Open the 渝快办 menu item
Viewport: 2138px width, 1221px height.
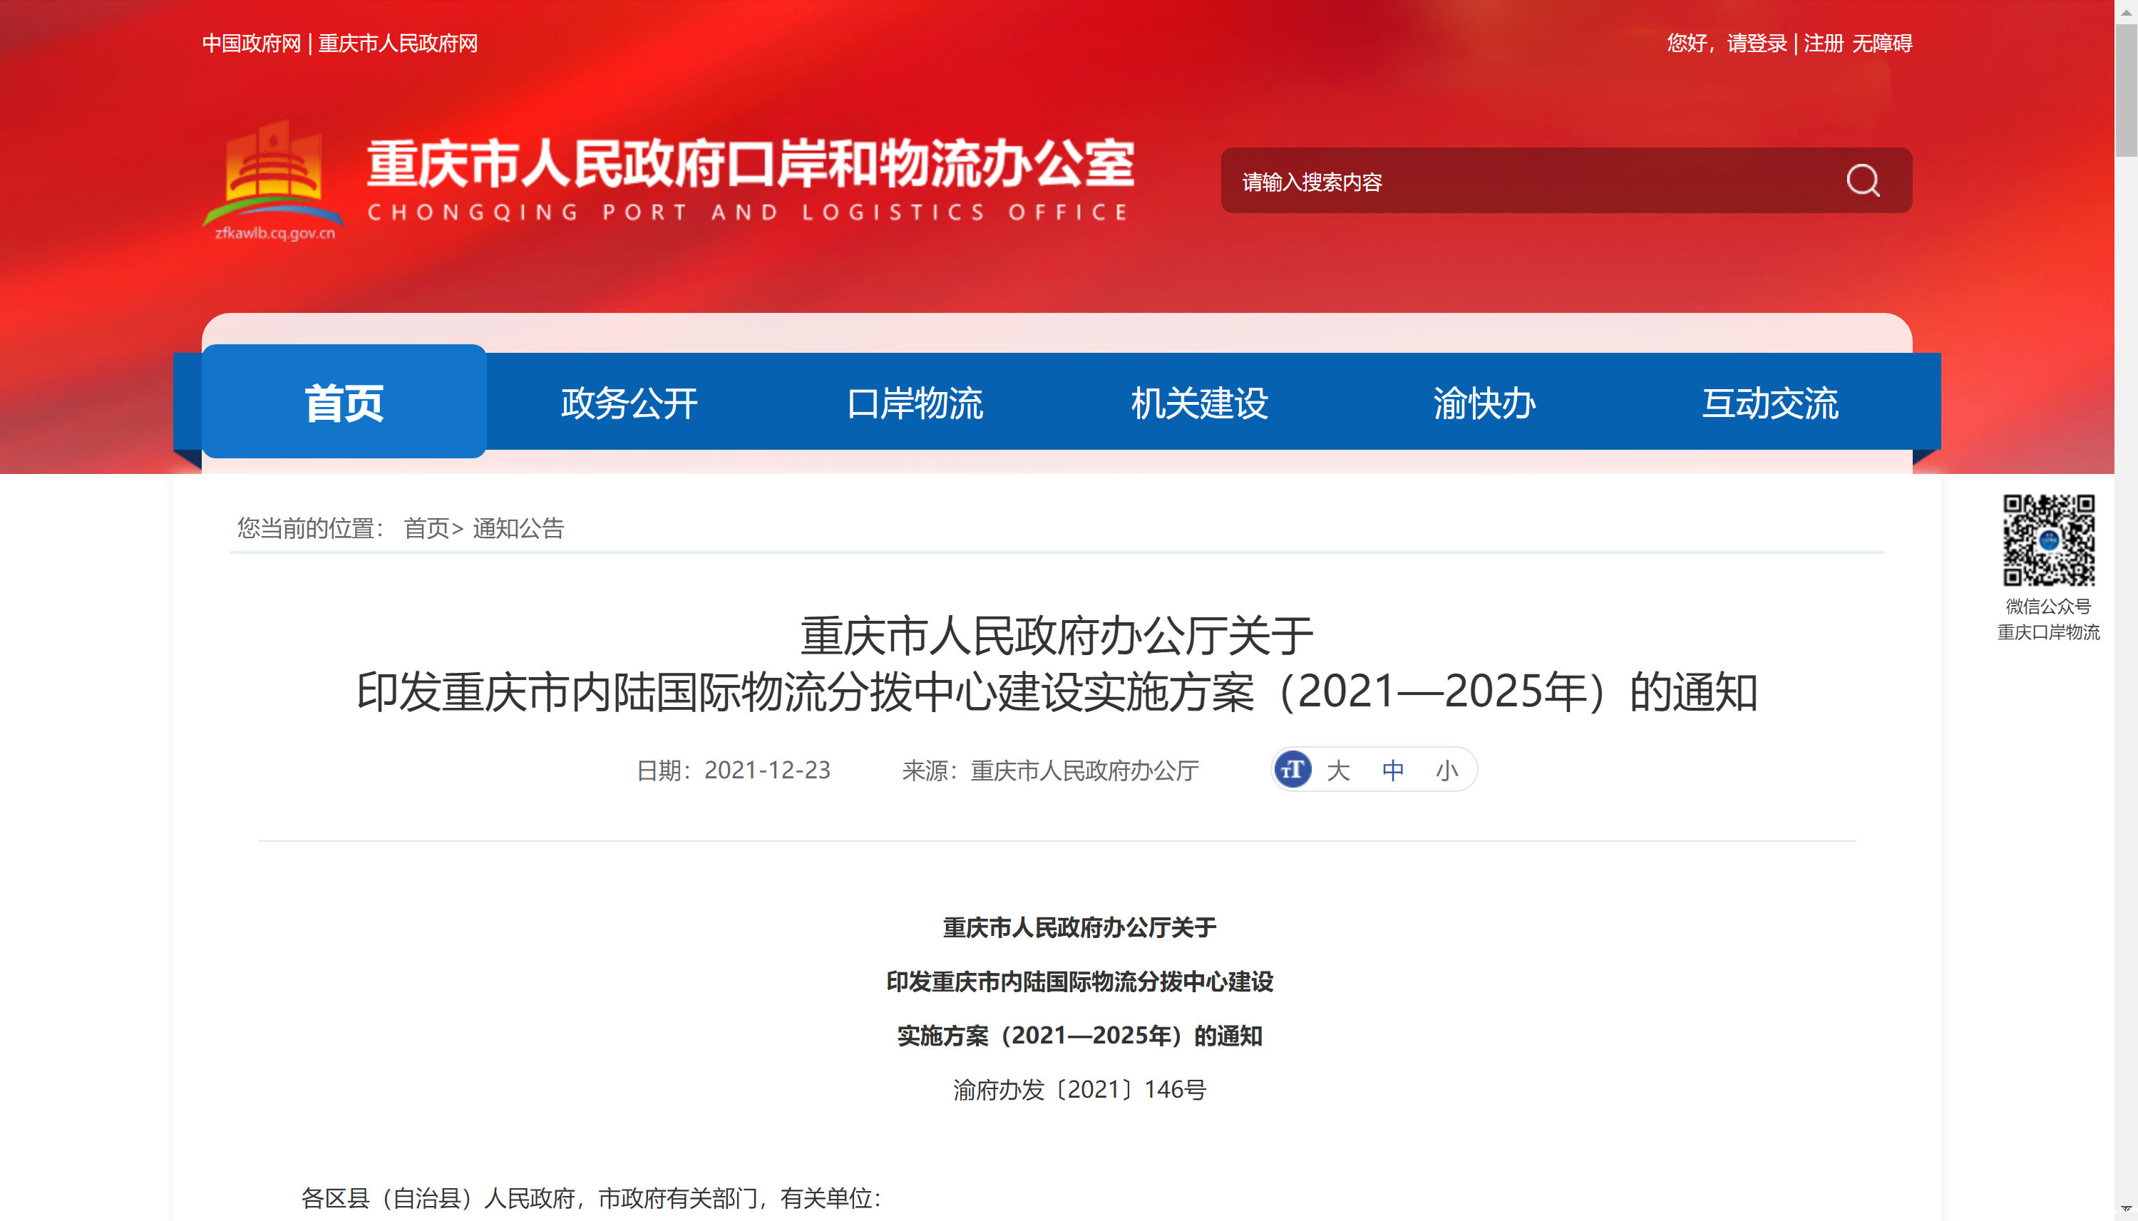click(x=1484, y=403)
